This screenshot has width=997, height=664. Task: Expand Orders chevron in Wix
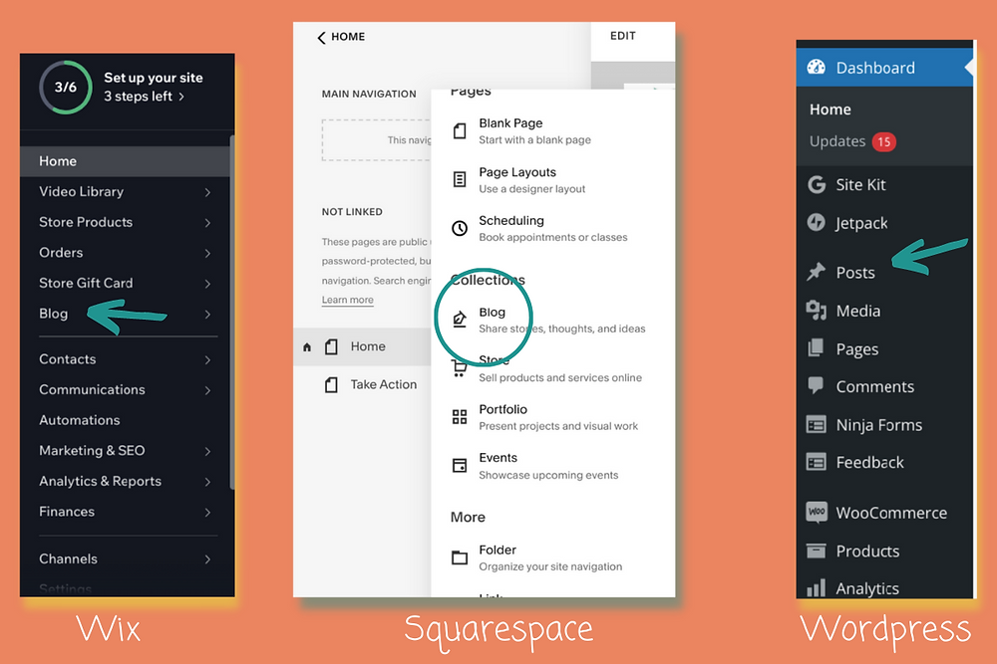pos(207,253)
